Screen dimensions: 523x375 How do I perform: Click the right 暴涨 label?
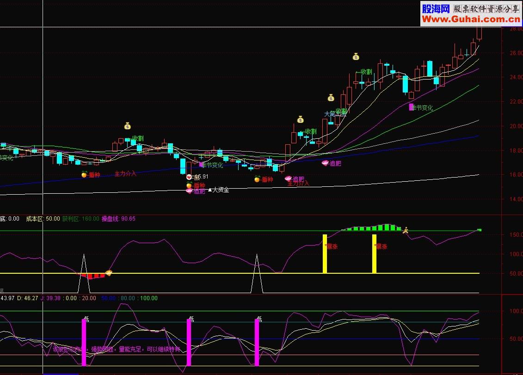(x=381, y=246)
